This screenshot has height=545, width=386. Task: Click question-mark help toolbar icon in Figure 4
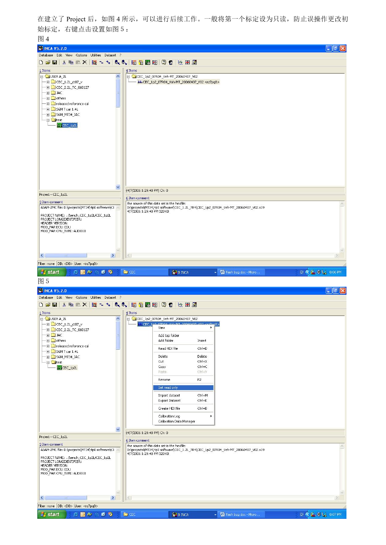[163, 62]
